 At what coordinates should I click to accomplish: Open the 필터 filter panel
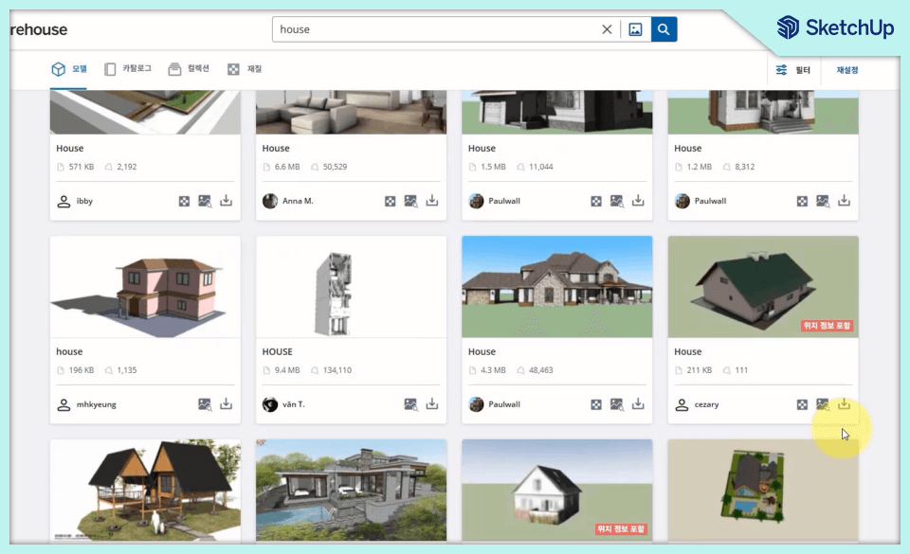point(792,70)
